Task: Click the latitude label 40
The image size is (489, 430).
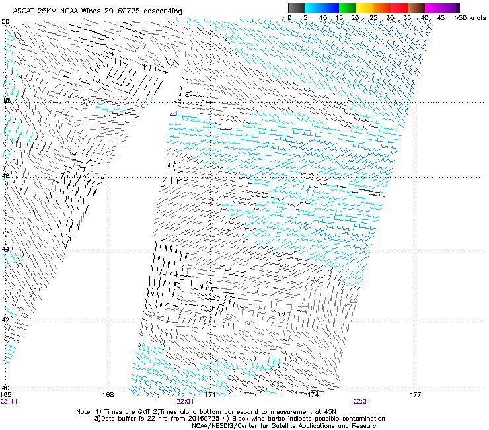Action: (x=5, y=388)
